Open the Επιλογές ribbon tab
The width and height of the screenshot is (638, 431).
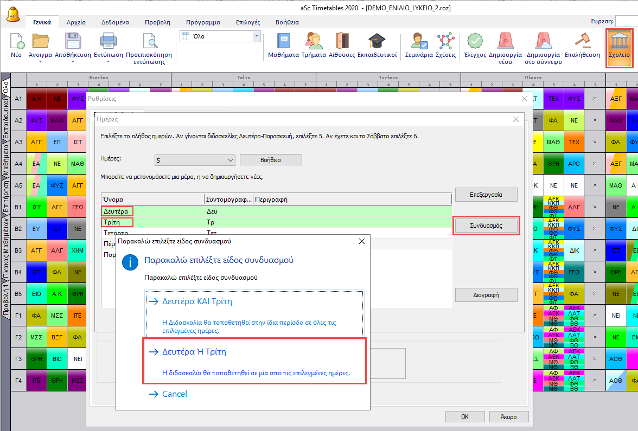(x=247, y=22)
